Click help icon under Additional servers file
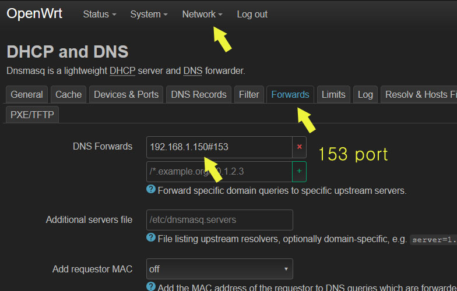457x291 pixels. click(151, 237)
